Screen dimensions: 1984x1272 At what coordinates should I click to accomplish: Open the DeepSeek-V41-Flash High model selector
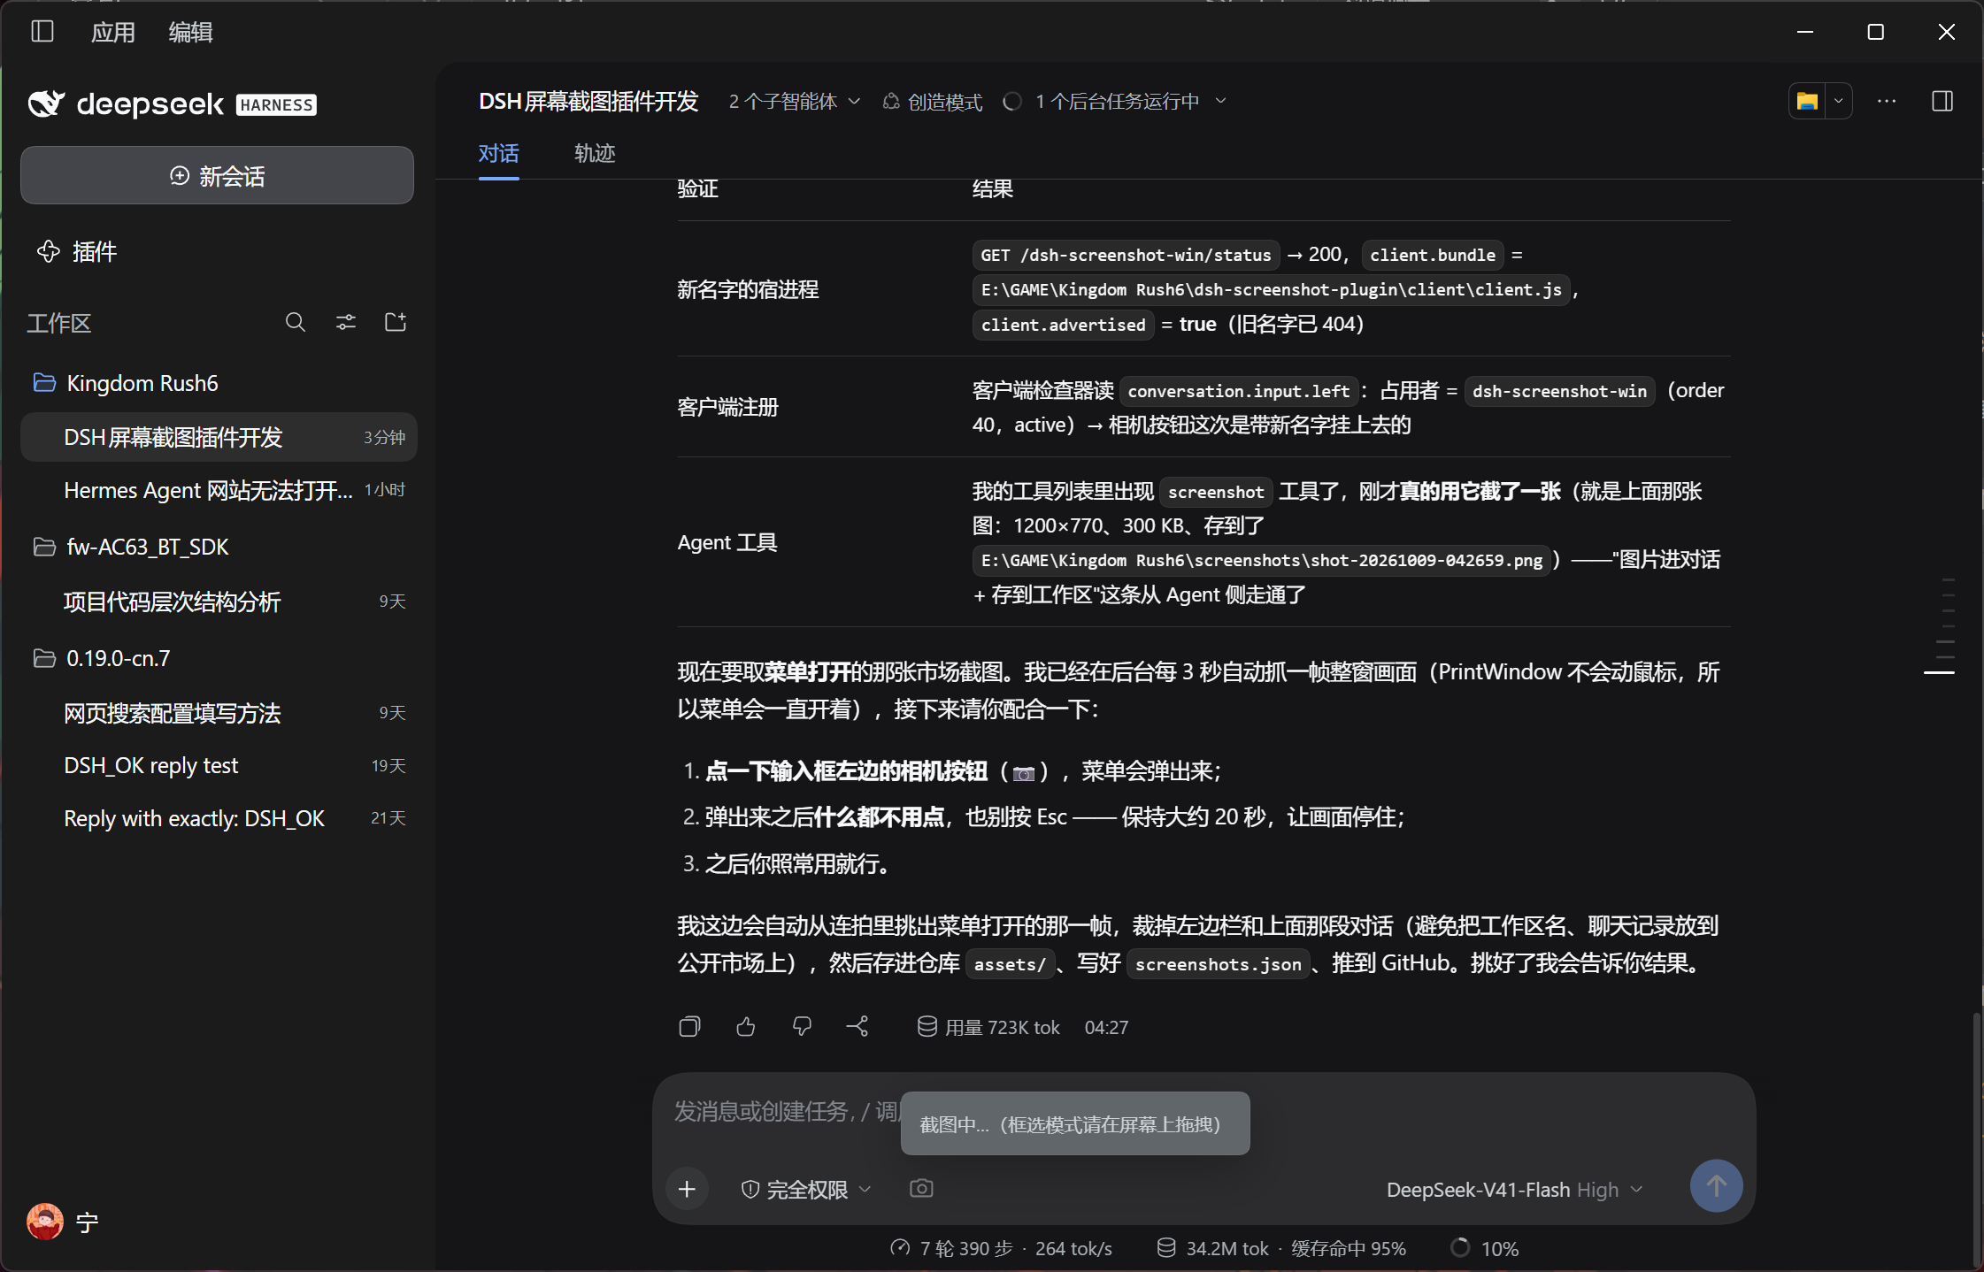pos(1515,1190)
